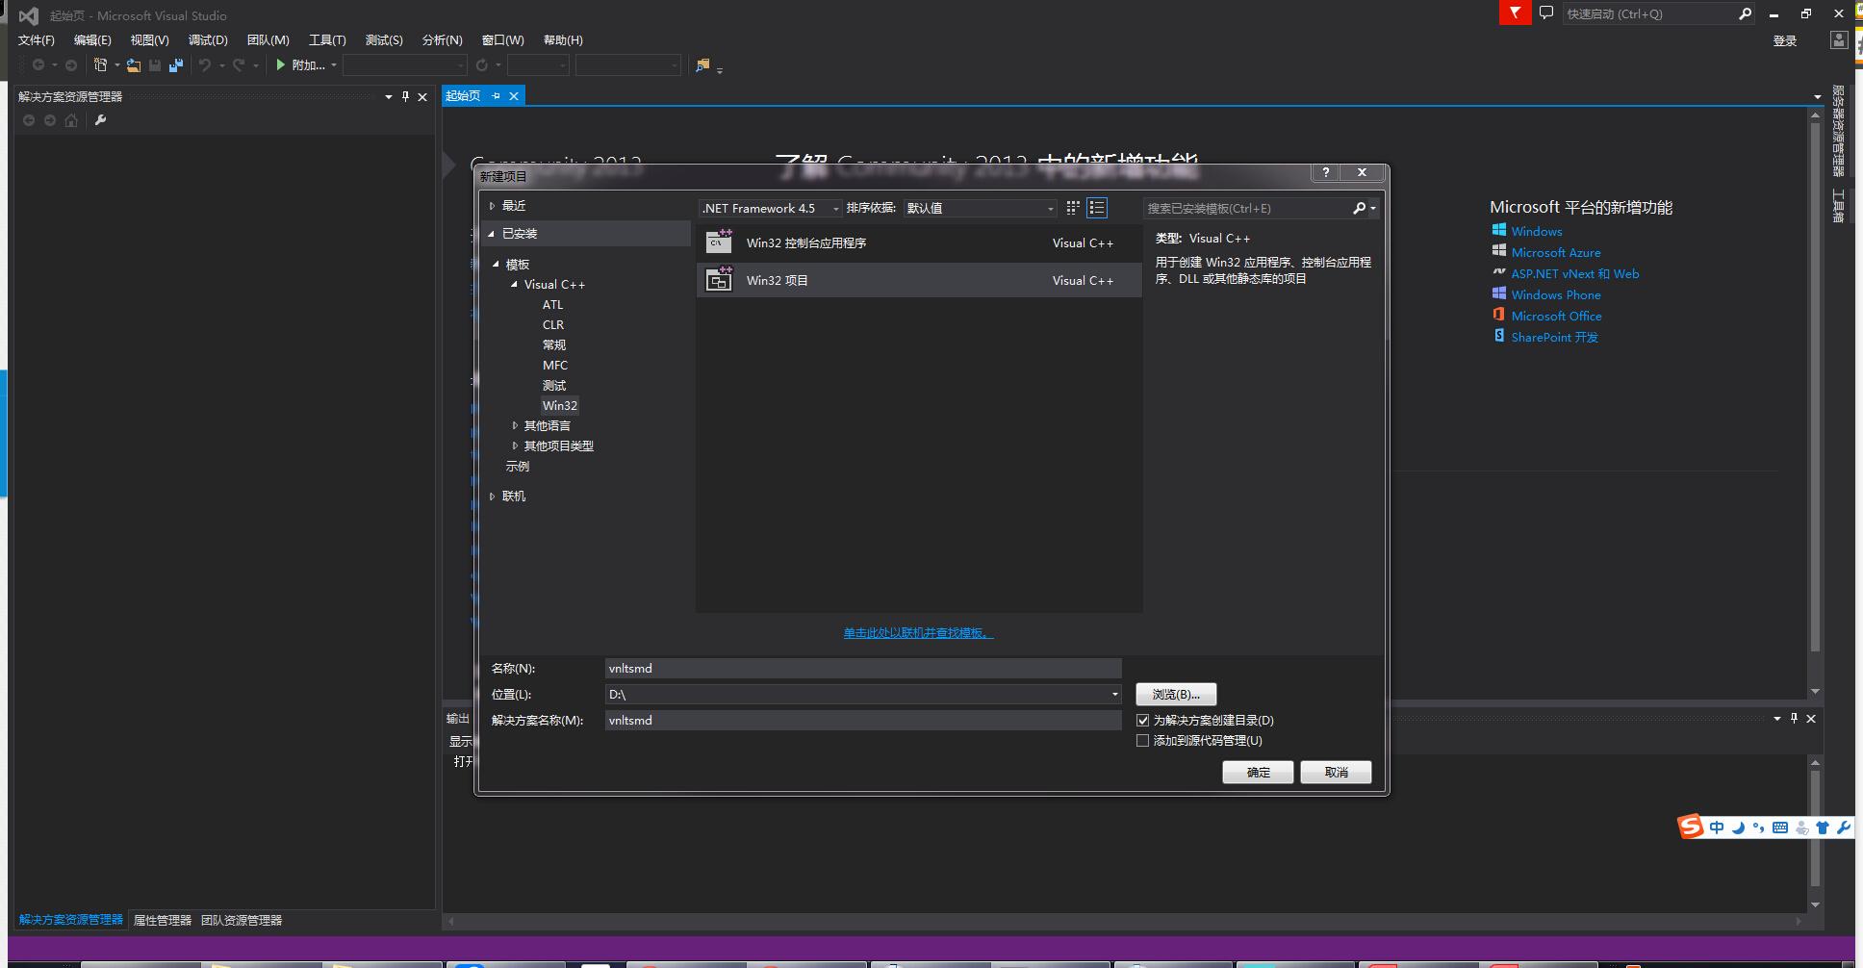The width and height of the screenshot is (1863, 968).
Task: Click the quick launch magnifier icon
Action: tap(1745, 13)
